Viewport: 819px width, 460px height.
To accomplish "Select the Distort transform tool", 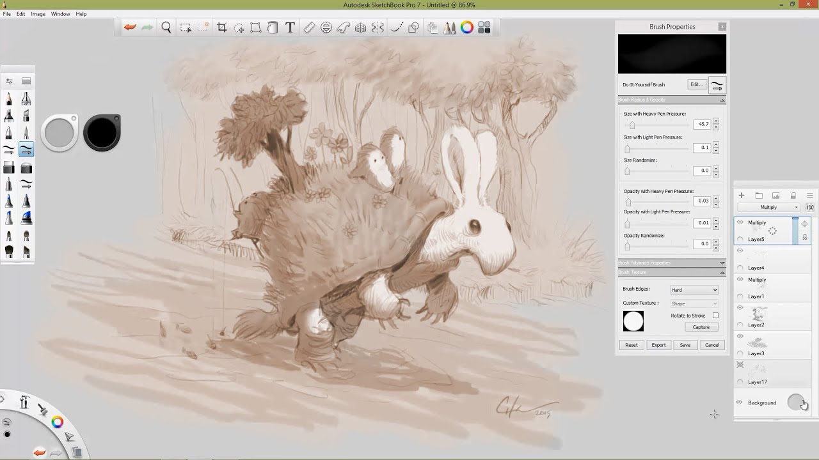I will 255,27.
